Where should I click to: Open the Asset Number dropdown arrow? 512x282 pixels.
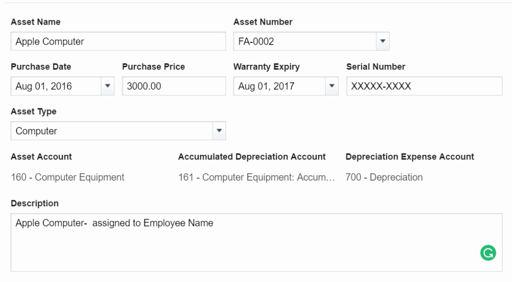coord(383,41)
